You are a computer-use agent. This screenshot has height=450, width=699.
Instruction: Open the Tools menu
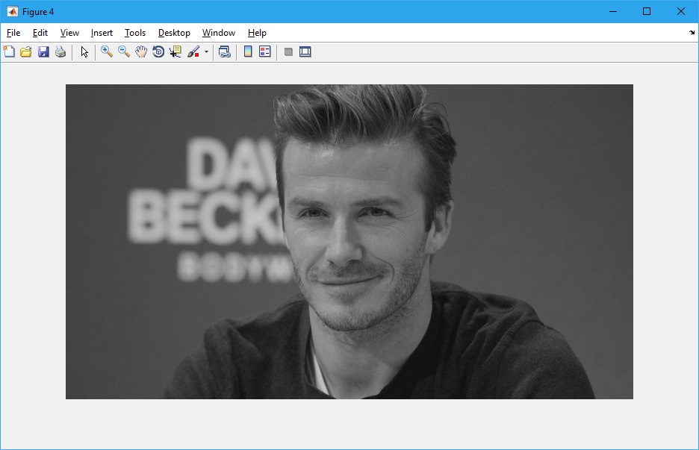pyautogui.click(x=135, y=33)
